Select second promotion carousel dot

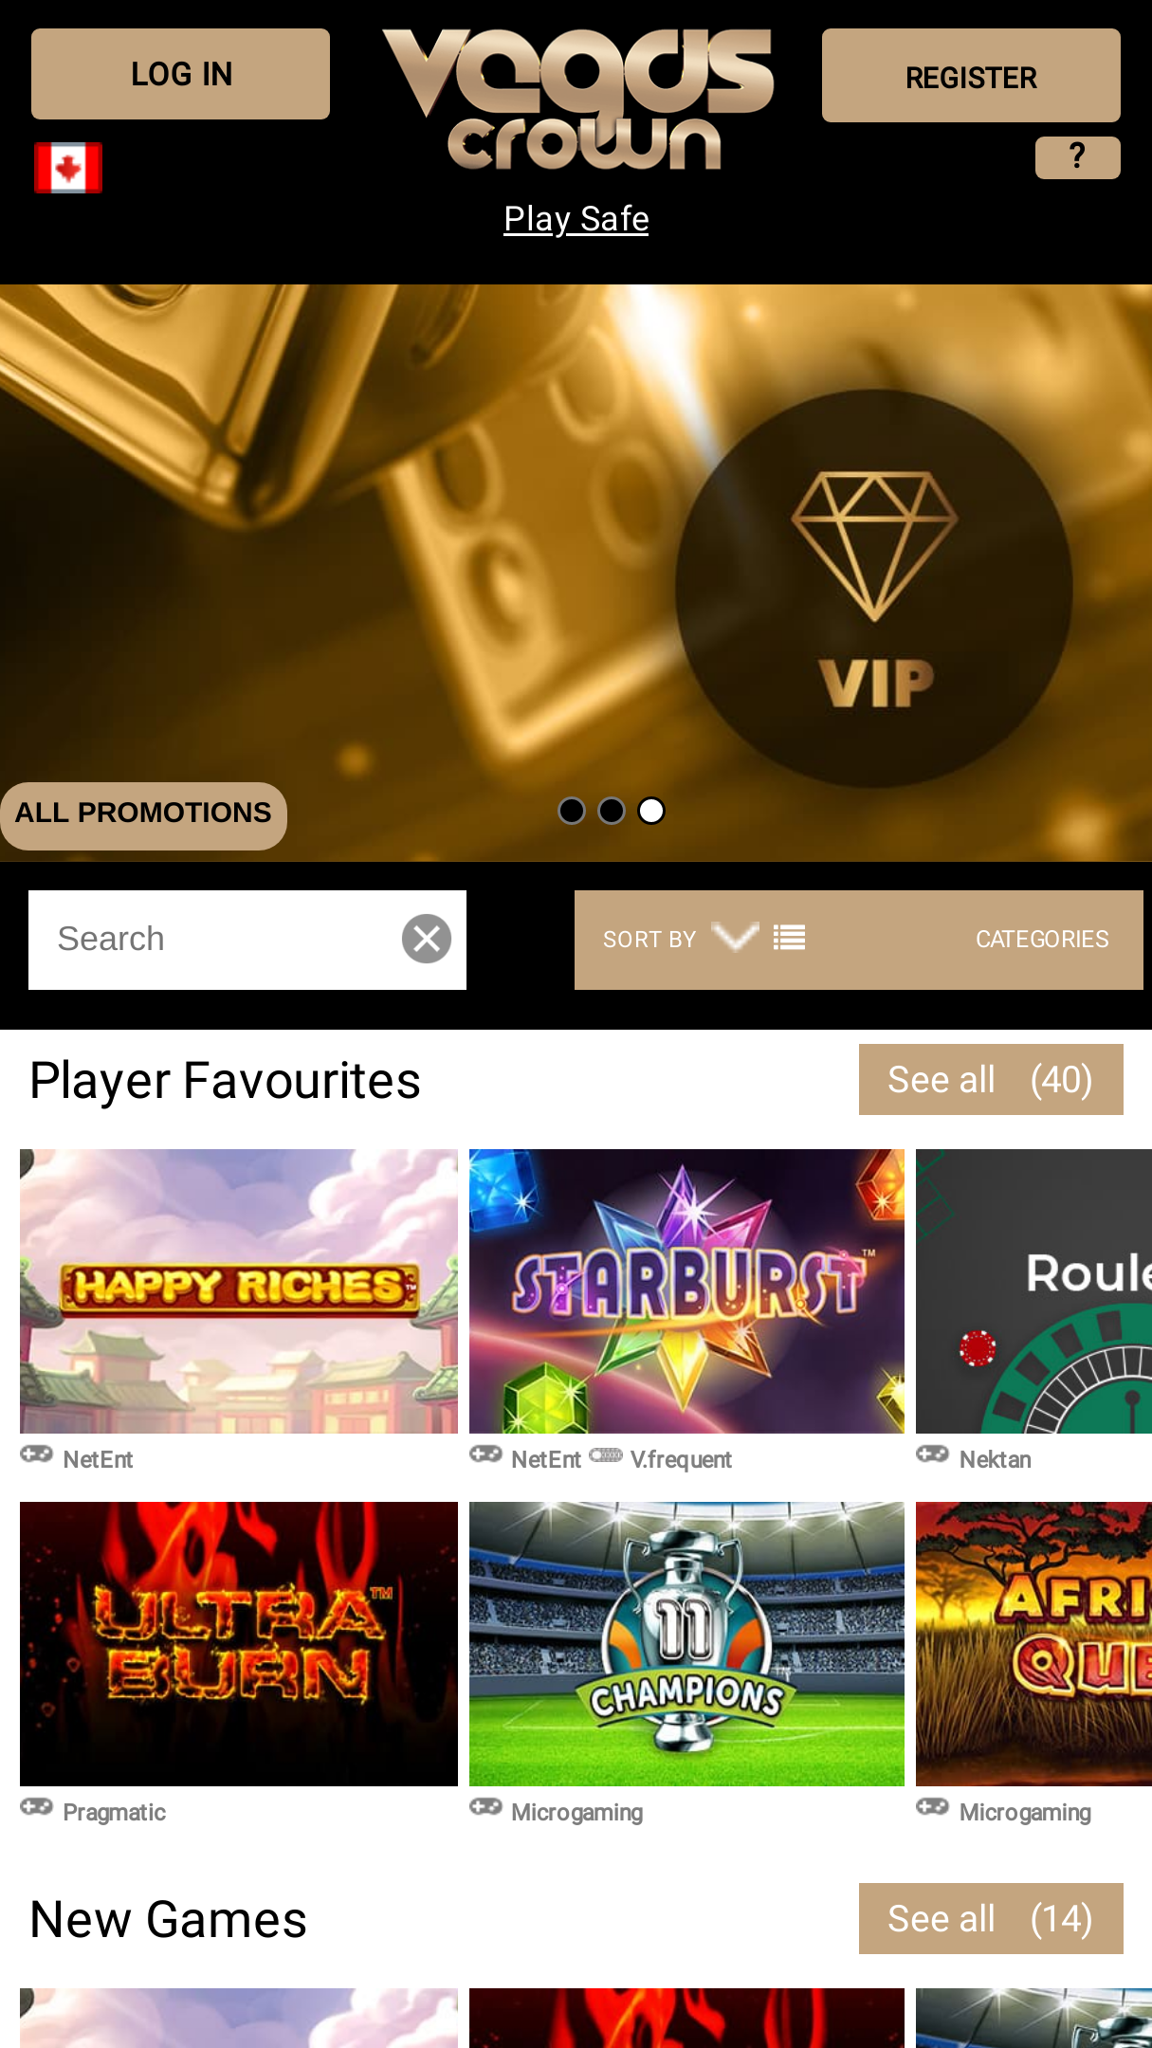pyautogui.click(x=612, y=811)
